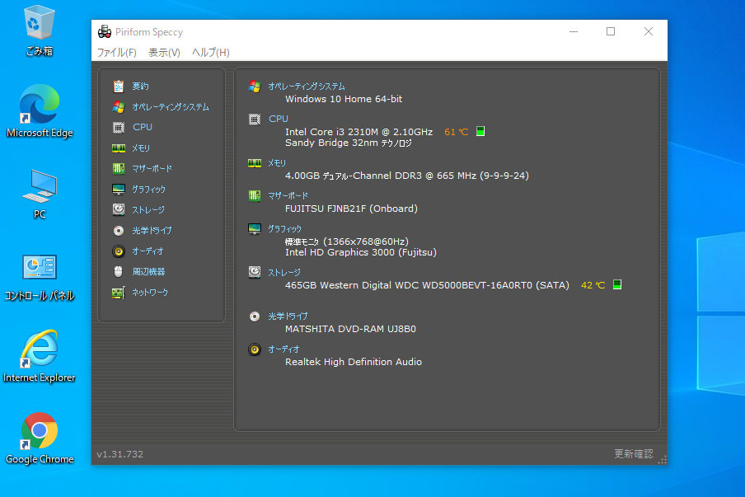The height and width of the screenshot is (497, 745).
Task: Click the オペレーティングシステム heading link in summary
Action: (307, 86)
